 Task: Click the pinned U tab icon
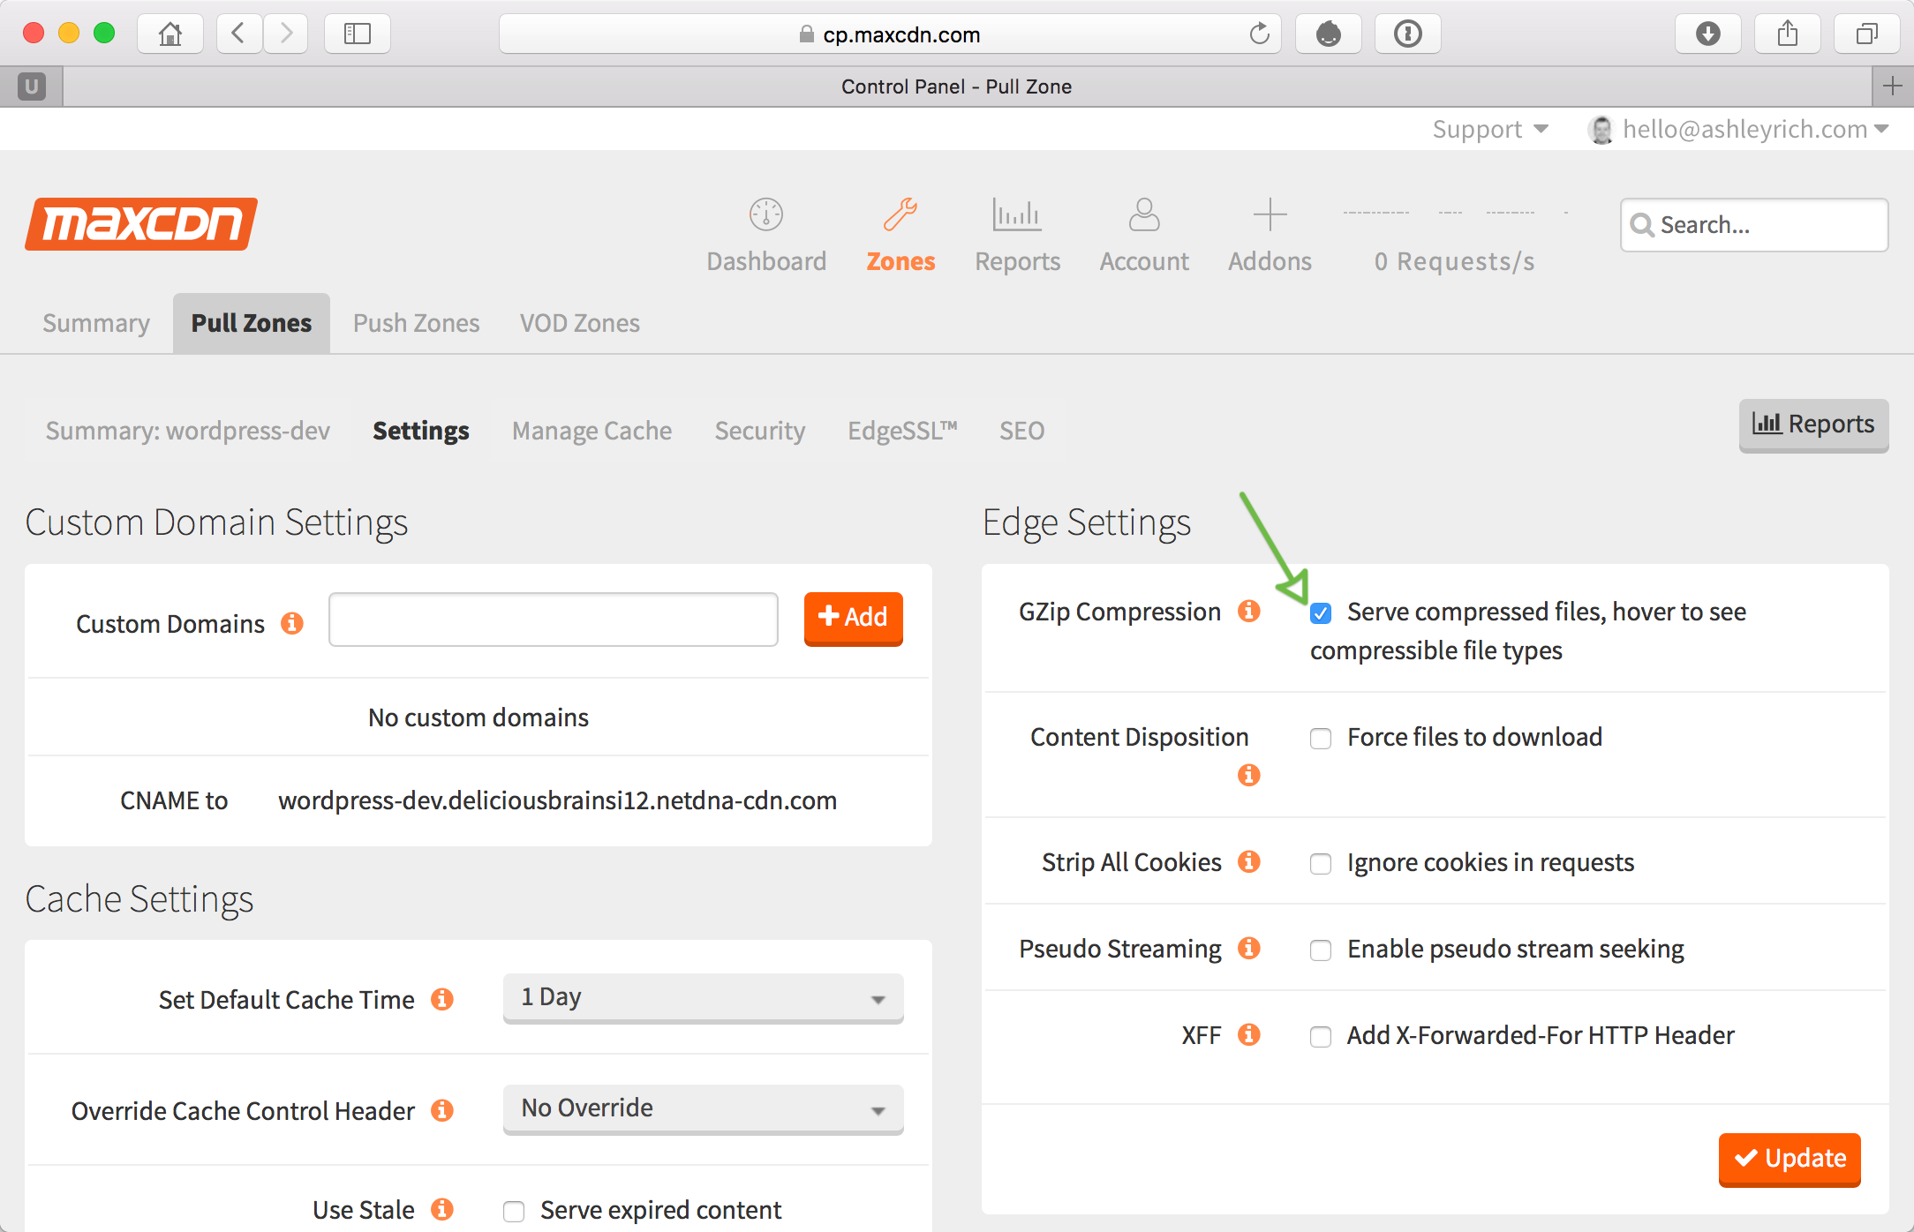click(x=32, y=86)
